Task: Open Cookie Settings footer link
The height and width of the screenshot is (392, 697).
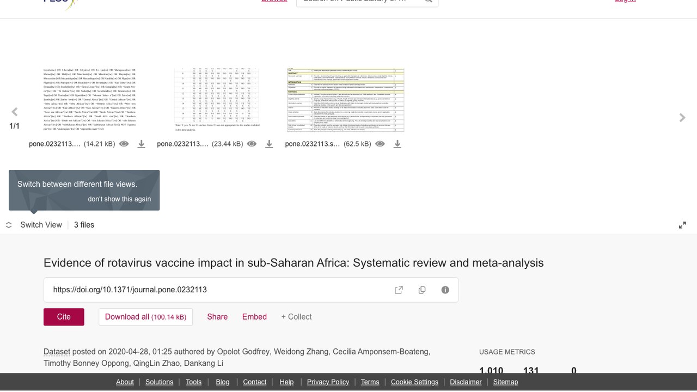Action: click(x=414, y=382)
